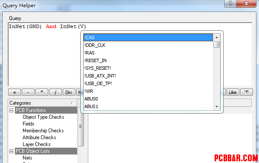Click the net list scroll-up arrow

(x=217, y=37)
